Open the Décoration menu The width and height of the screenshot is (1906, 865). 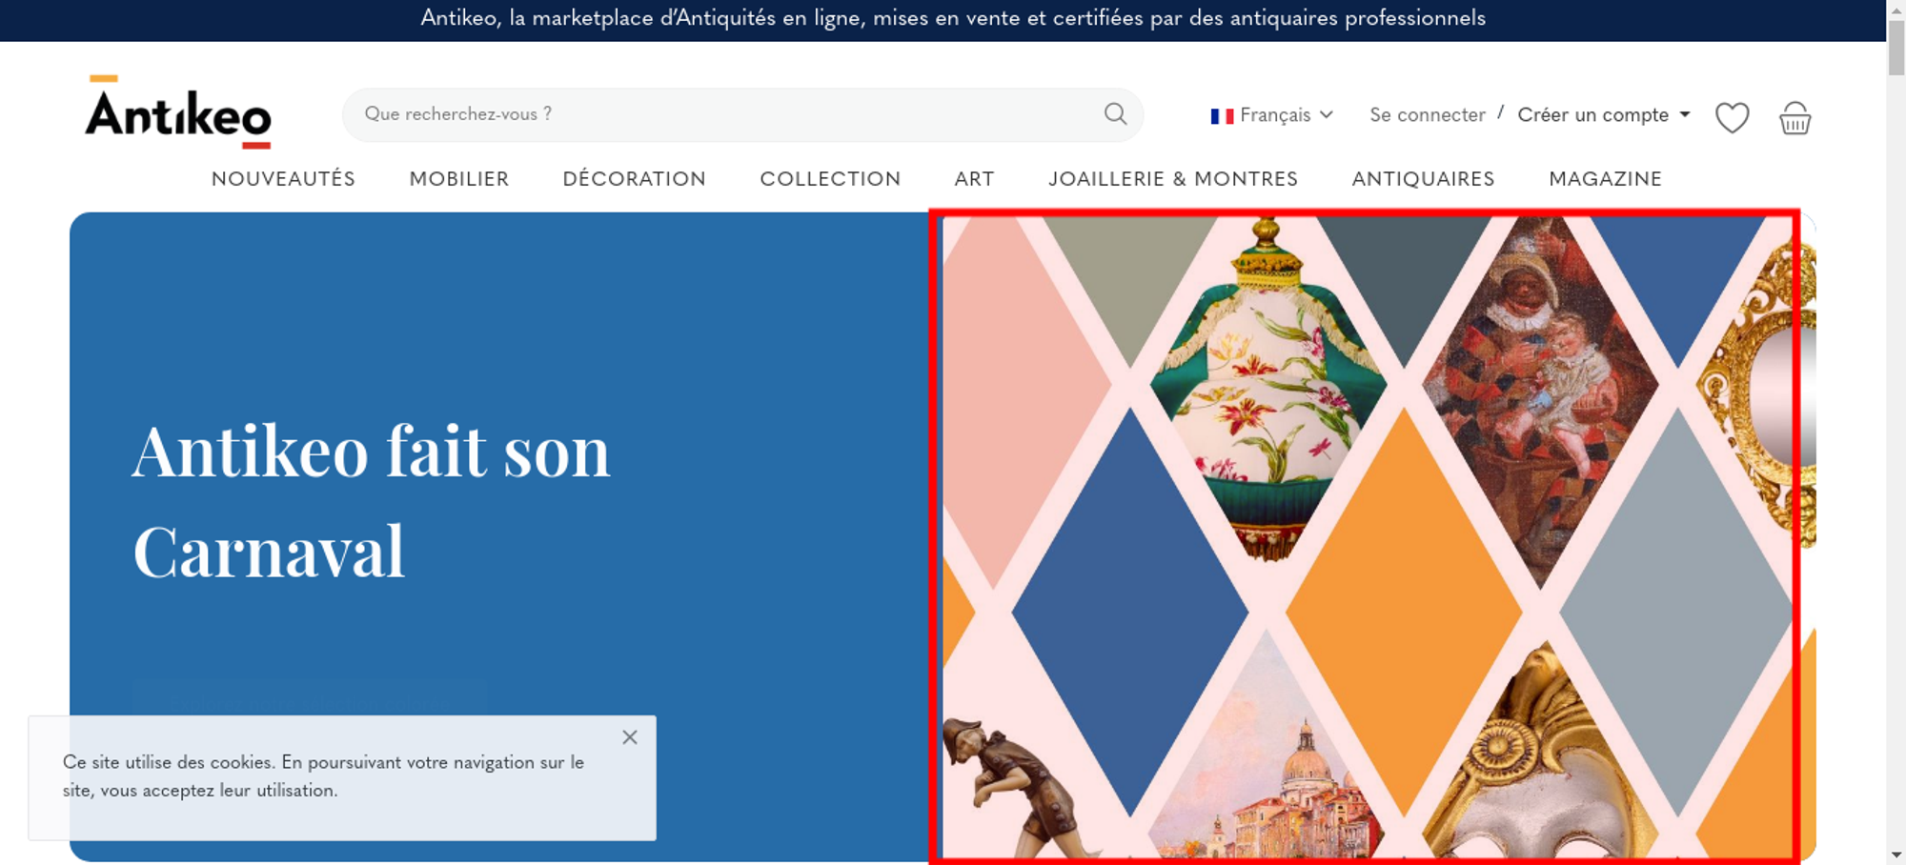coord(634,179)
